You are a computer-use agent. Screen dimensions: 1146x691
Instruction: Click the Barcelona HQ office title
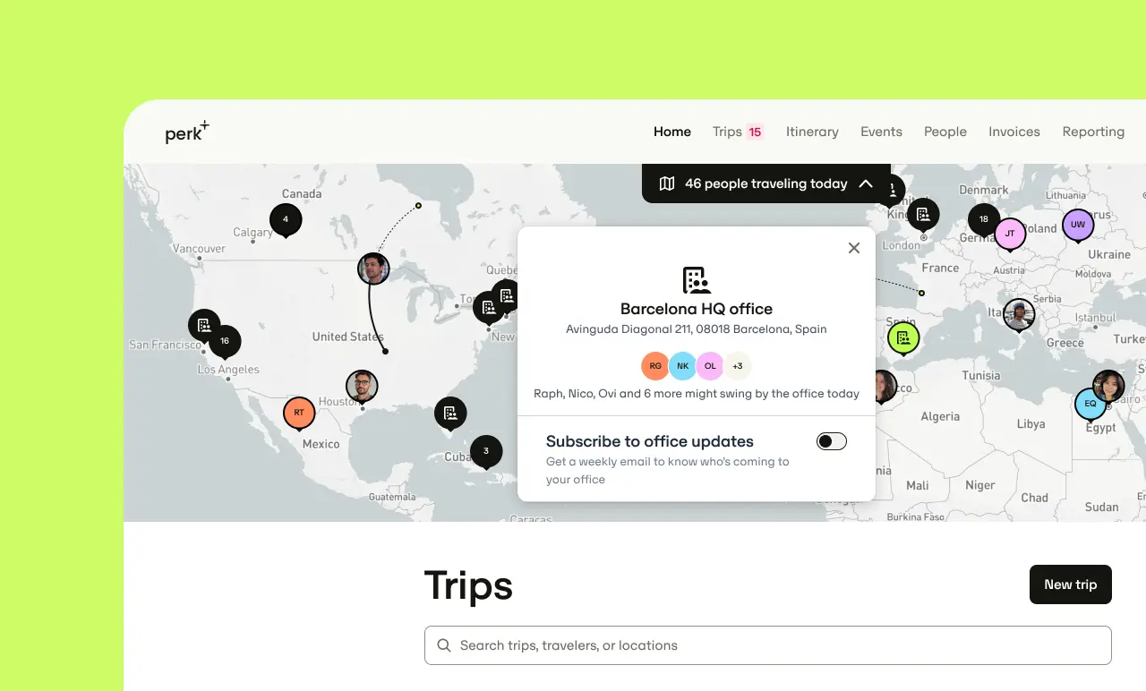coord(697,309)
